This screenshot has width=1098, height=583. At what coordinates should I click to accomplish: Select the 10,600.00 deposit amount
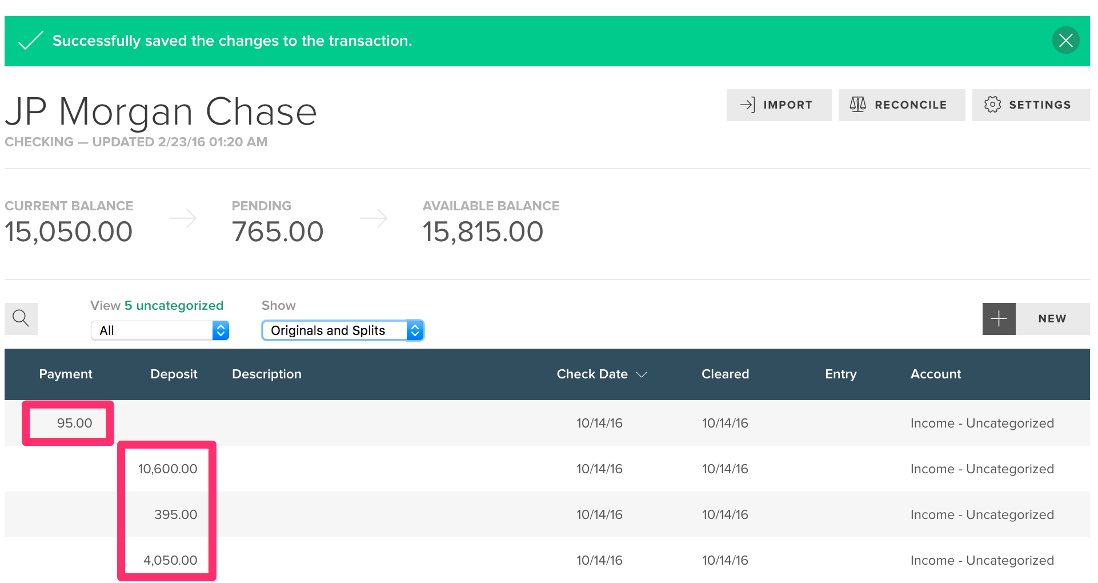pos(167,469)
